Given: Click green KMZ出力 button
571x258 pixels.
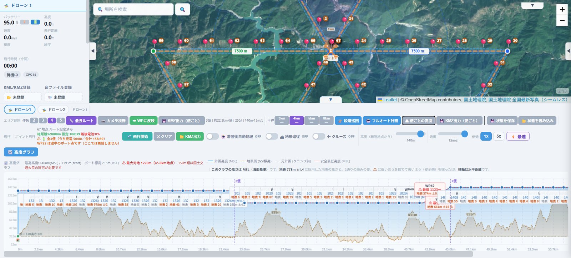Looking at the screenshot, I should [190, 136].
